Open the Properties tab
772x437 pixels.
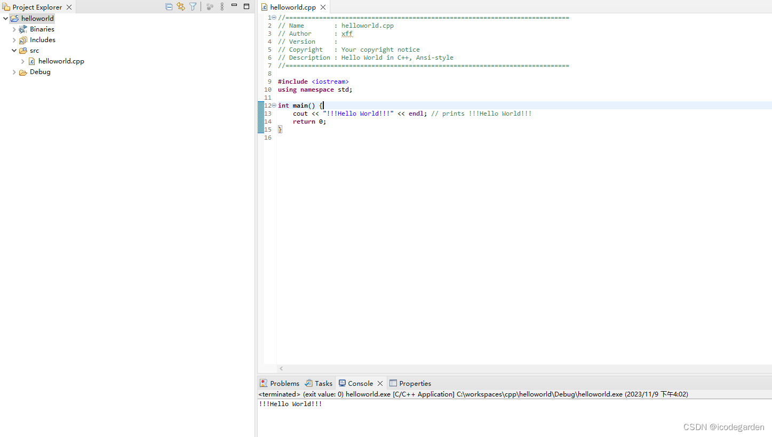point(410,383)
